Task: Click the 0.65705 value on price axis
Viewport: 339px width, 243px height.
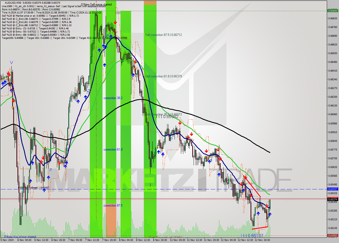Action: click(333, 158)
